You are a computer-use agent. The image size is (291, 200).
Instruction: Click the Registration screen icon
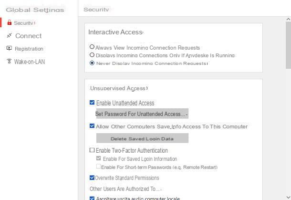tap(9, 48)
